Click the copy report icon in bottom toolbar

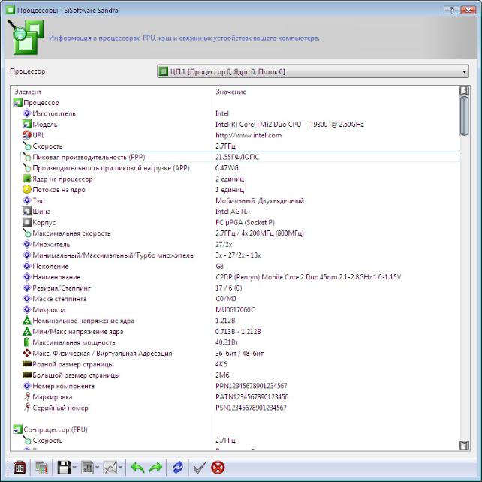point(41,468)
